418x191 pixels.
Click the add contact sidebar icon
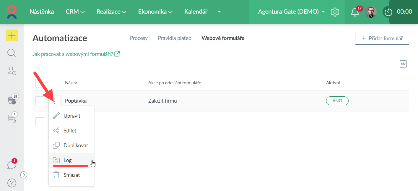(x=12, y=70)
